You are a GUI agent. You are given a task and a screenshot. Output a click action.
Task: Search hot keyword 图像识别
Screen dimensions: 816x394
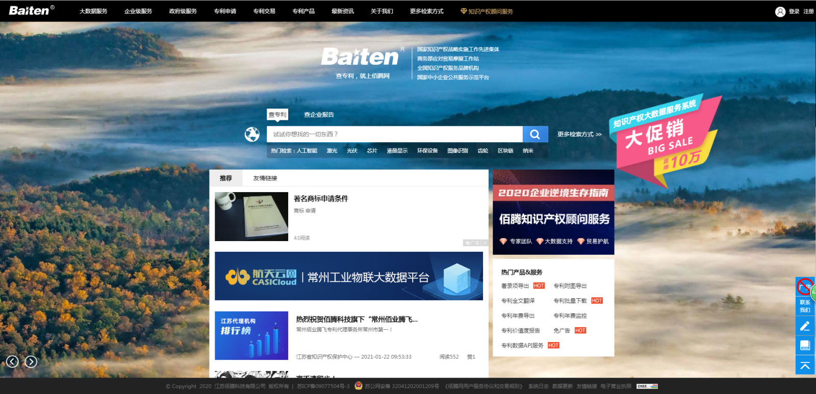(x=457, y=151)
